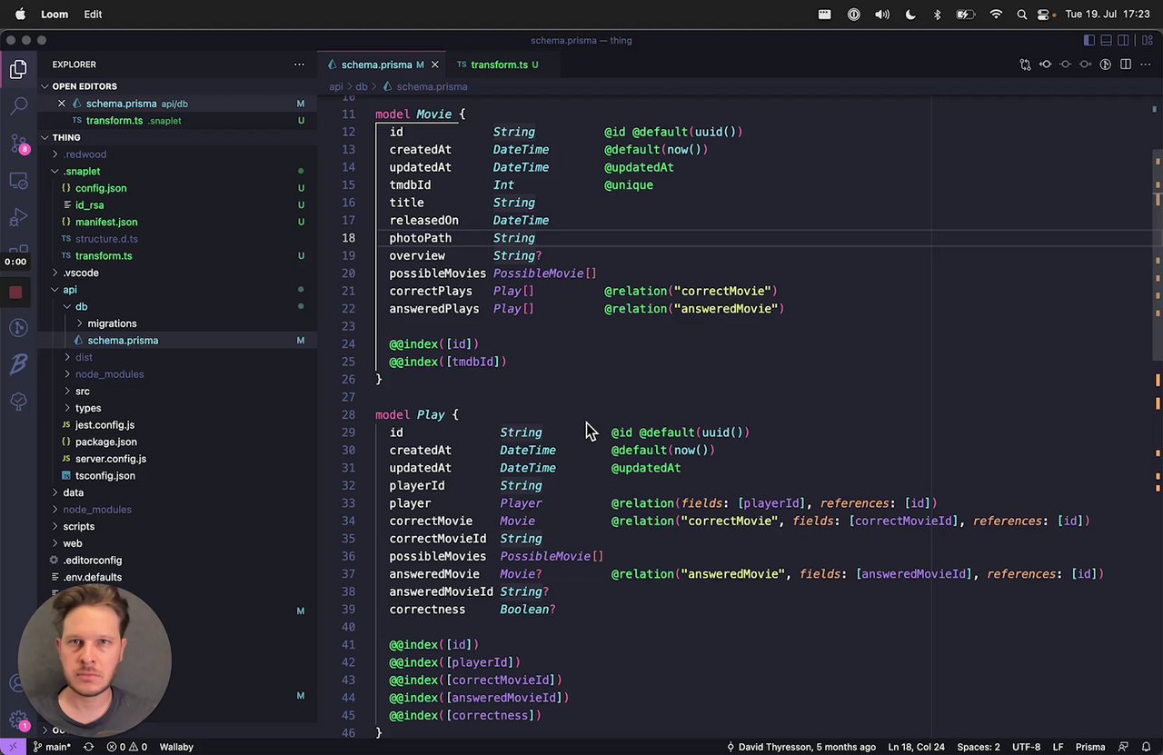Toggle the Secondary Side Bar layout button
Screen dimensions: 1163x755
point(1124,40)
